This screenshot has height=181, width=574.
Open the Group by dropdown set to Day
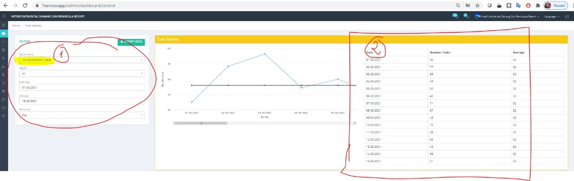[x=82, y=115]
